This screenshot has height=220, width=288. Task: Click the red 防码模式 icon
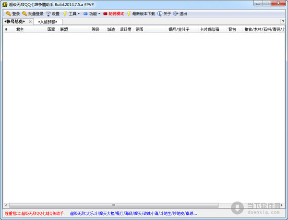[105, 14]
